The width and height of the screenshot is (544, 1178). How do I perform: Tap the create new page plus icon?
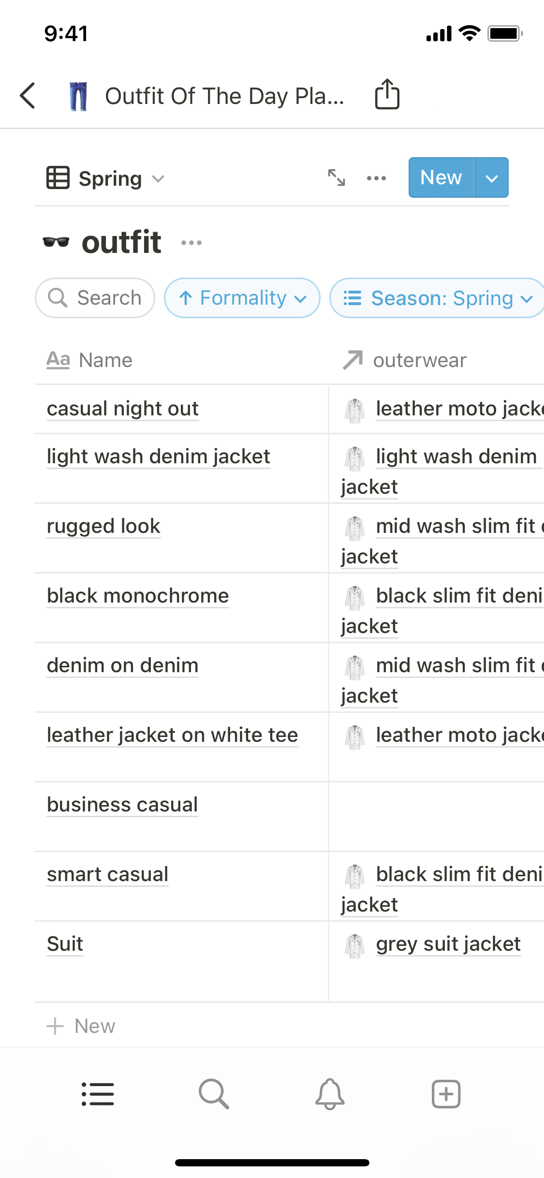point(446,1094)
